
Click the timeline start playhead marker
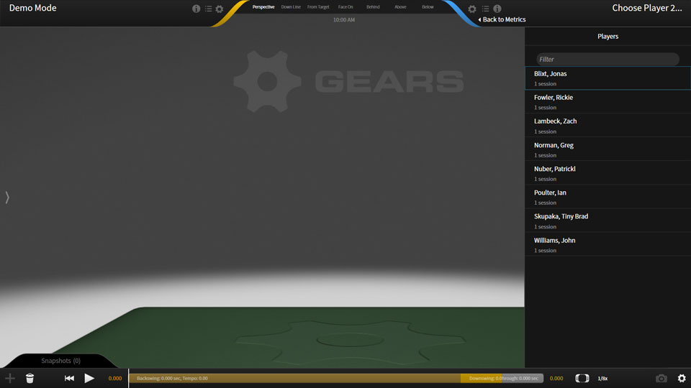(x=129, y=379)
